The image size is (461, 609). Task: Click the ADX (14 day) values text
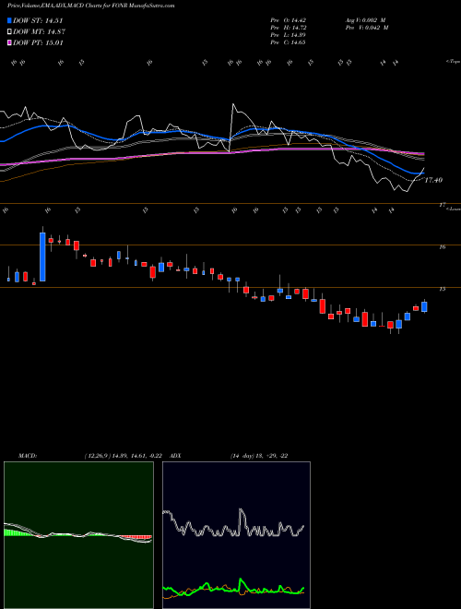(x=259, y=456)
